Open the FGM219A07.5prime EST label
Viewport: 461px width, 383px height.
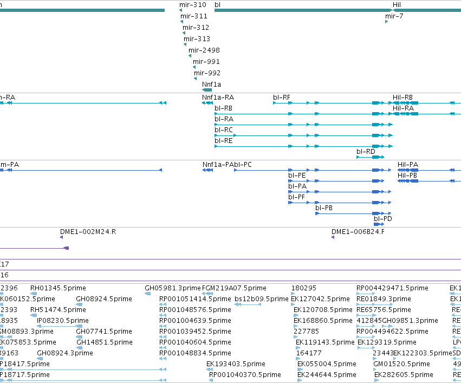tap(234, 288)
